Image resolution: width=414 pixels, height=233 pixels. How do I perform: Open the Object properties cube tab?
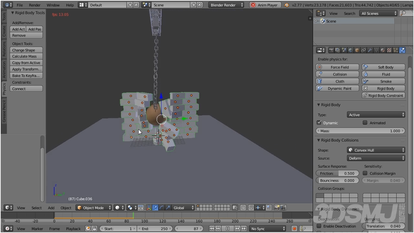pos(357,50)
